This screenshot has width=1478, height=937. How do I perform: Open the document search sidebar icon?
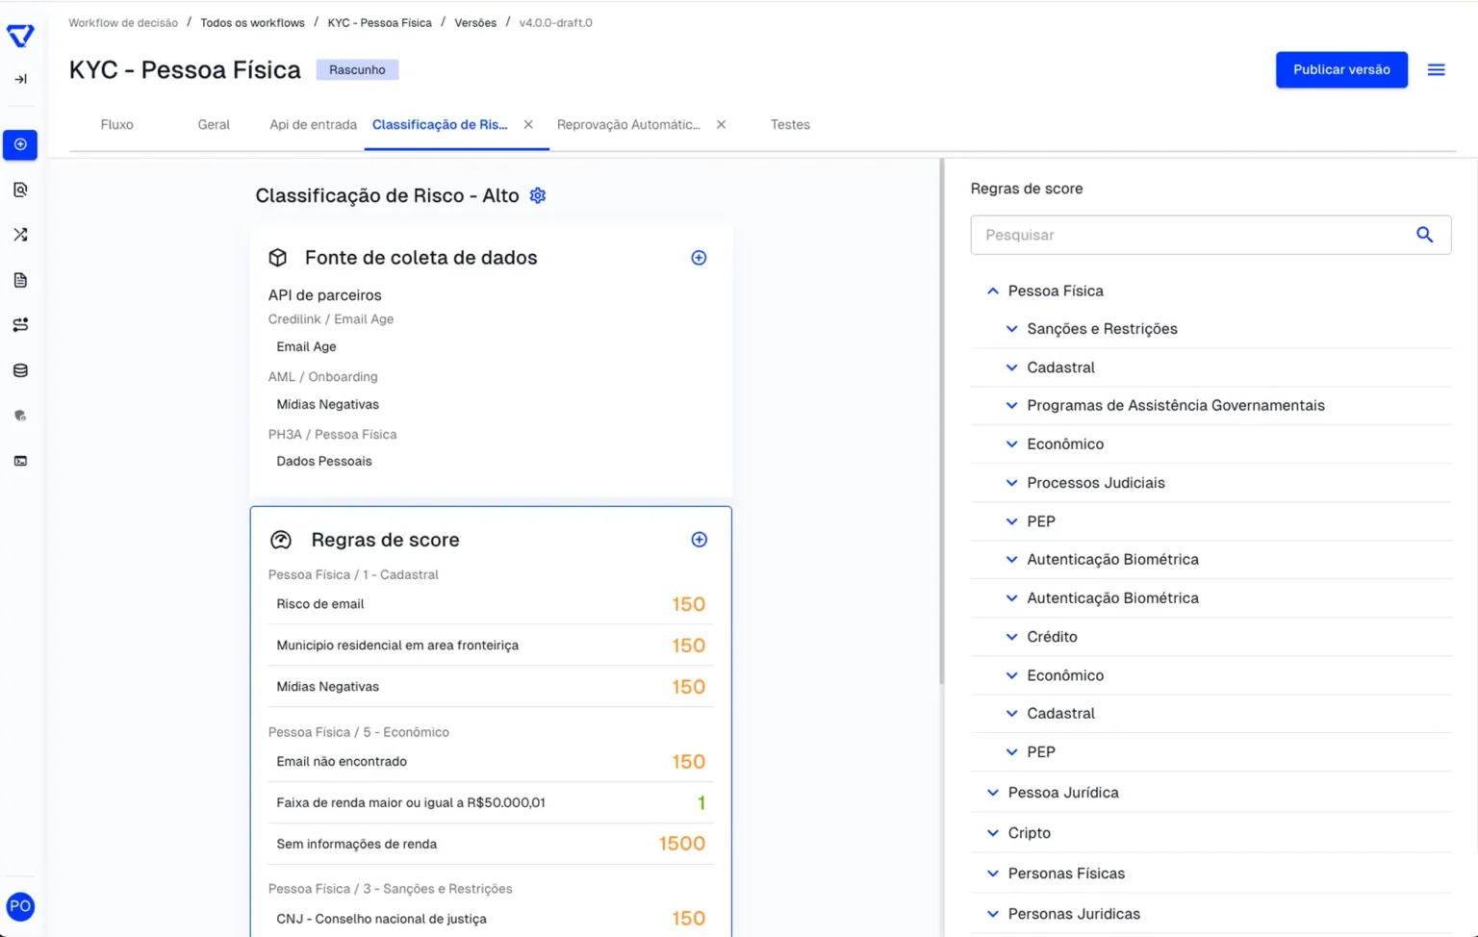pyautogui.click(x=20, y=190)
